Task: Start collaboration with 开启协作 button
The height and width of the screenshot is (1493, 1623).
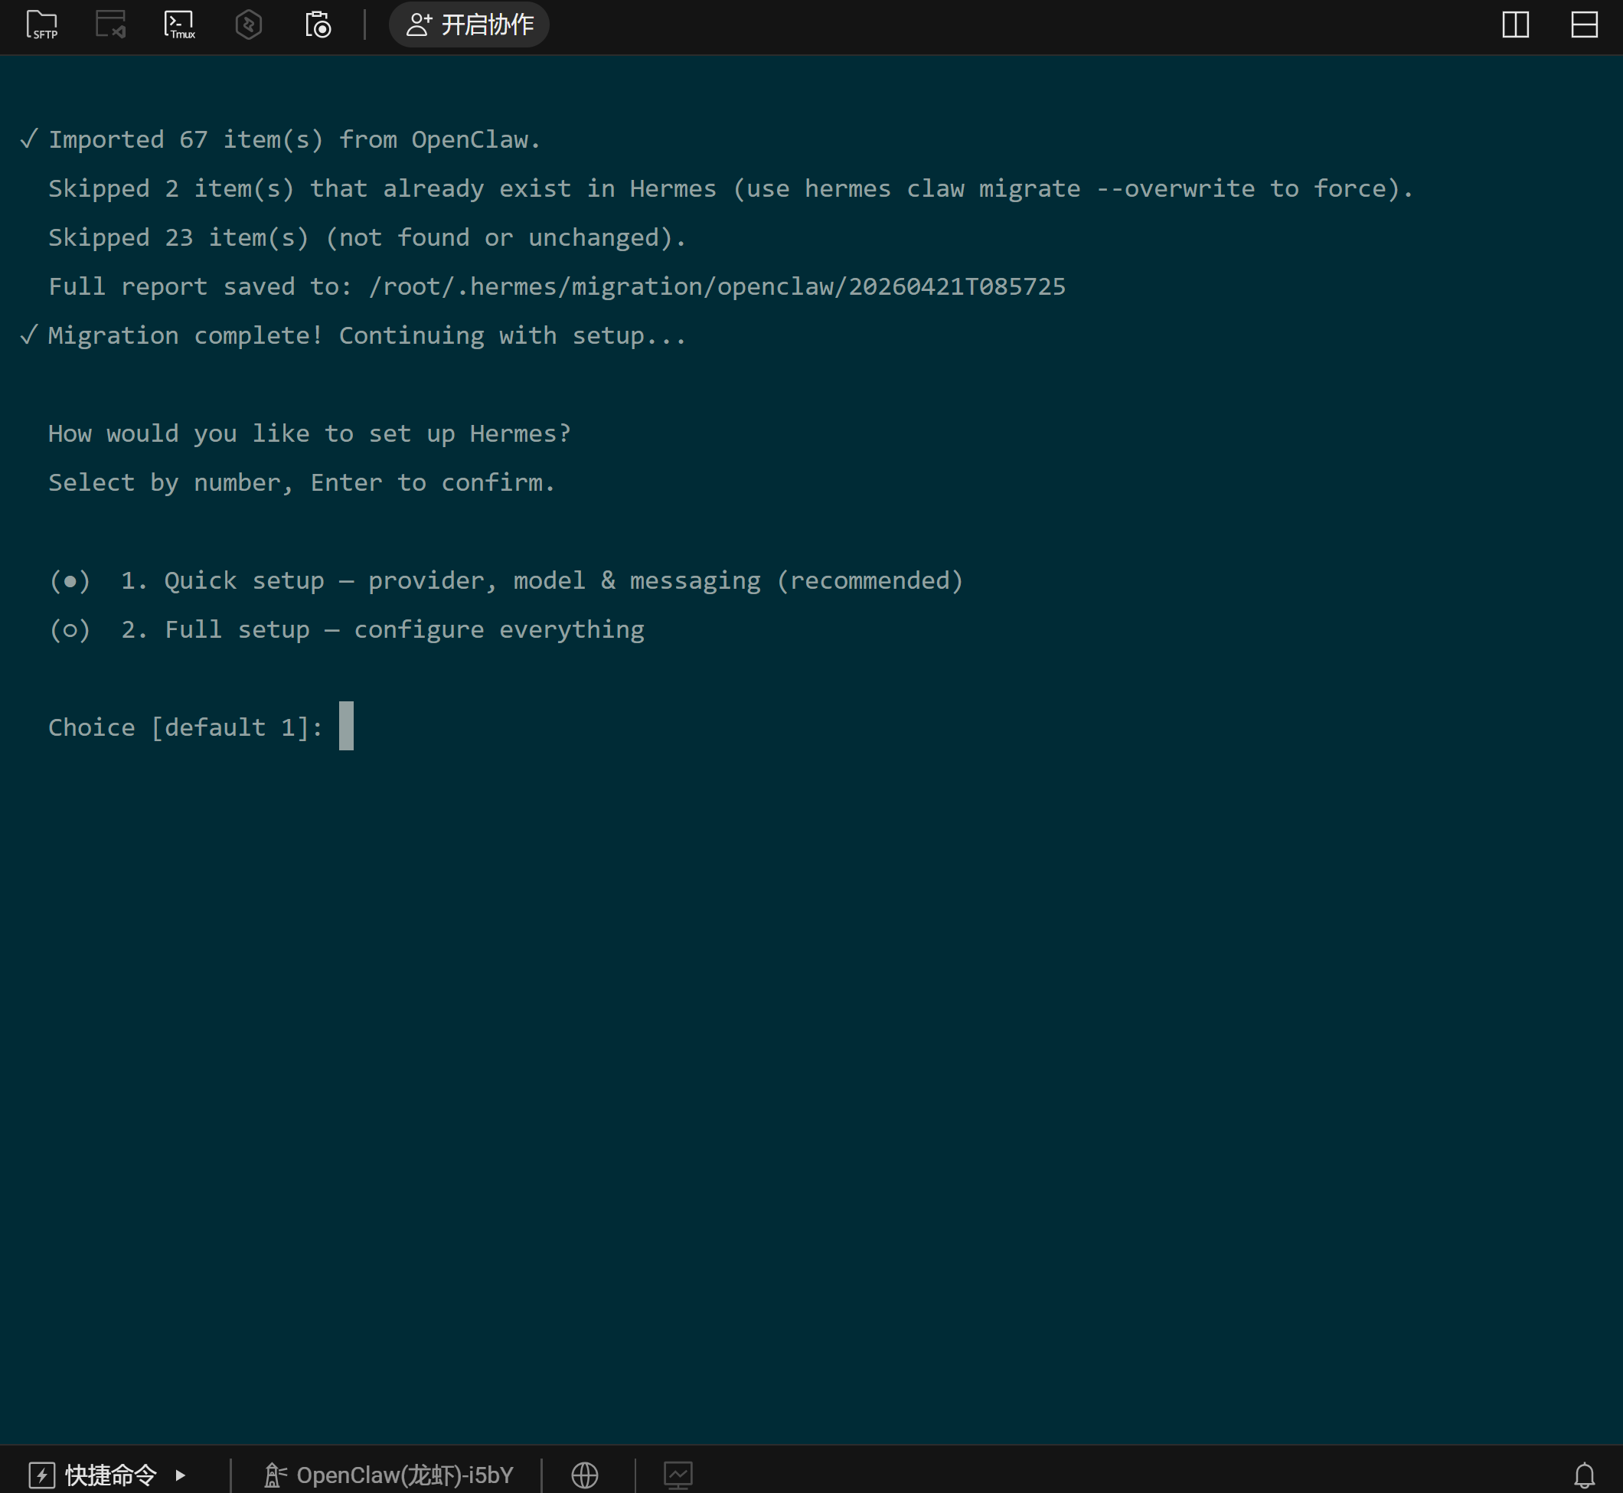Action: [x=469, y=25]
